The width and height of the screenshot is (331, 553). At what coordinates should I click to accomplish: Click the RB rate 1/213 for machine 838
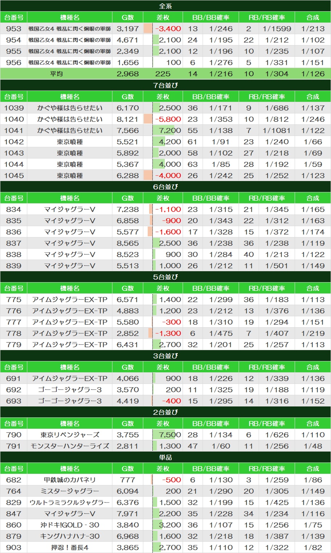click(x=277, y=255)
